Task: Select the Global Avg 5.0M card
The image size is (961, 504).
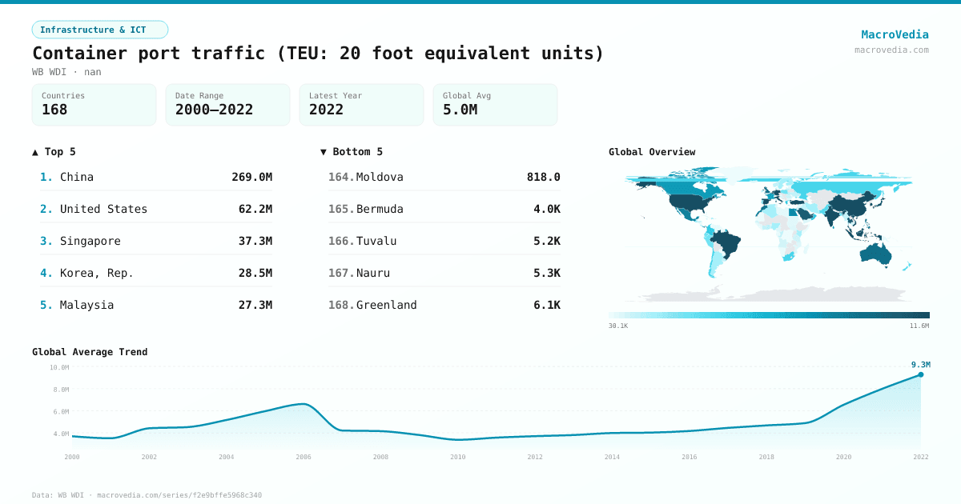Action: click(495, 105)
